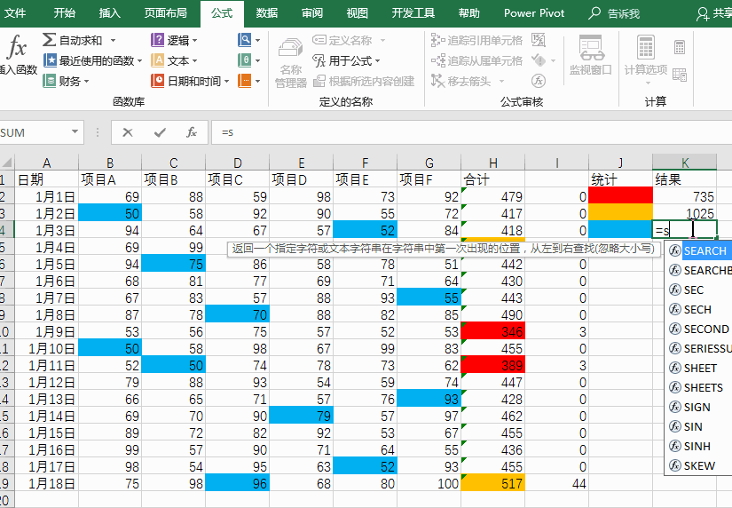Click the Insert Function fx icon

(x=17, y=47)
